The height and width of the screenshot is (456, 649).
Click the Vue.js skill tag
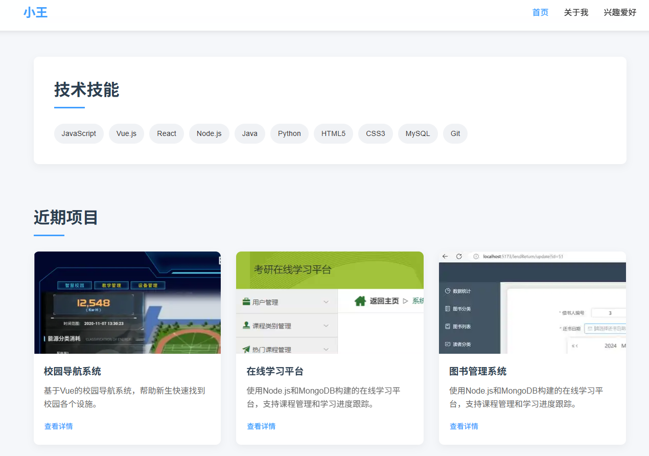pyautogui.click(x=126, y=133)
